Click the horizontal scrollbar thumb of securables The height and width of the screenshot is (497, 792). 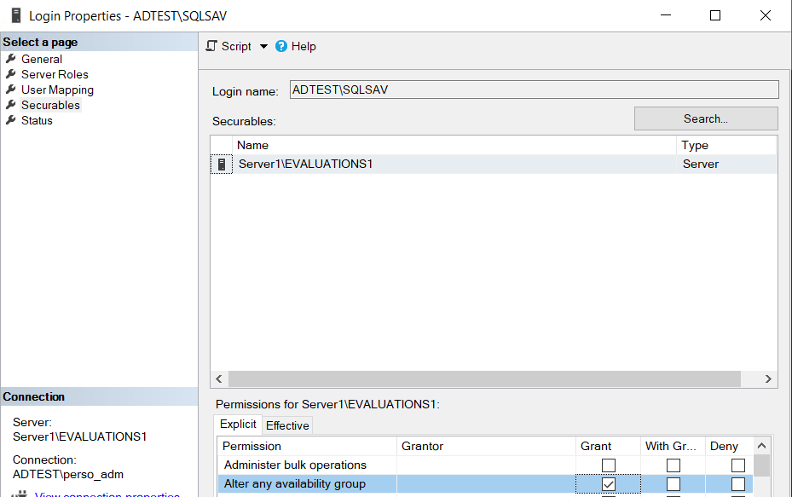click(x=484, y=379)
